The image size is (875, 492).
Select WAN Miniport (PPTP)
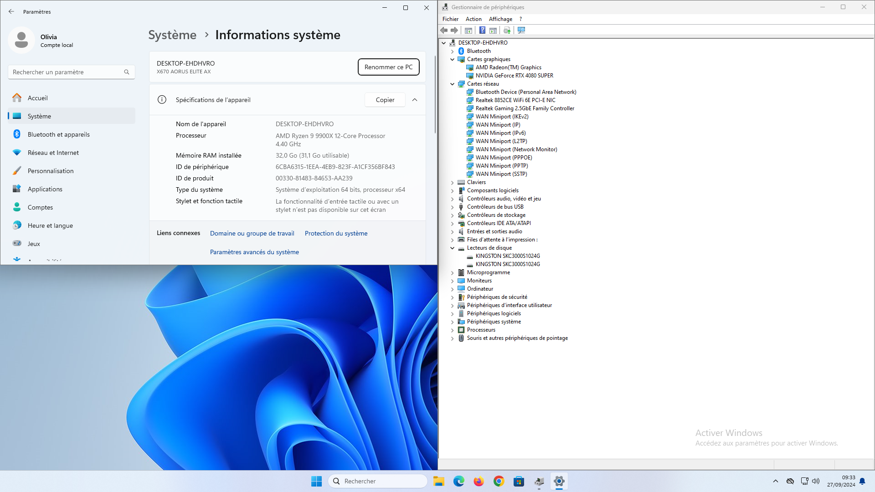click(x=502, y=166)
